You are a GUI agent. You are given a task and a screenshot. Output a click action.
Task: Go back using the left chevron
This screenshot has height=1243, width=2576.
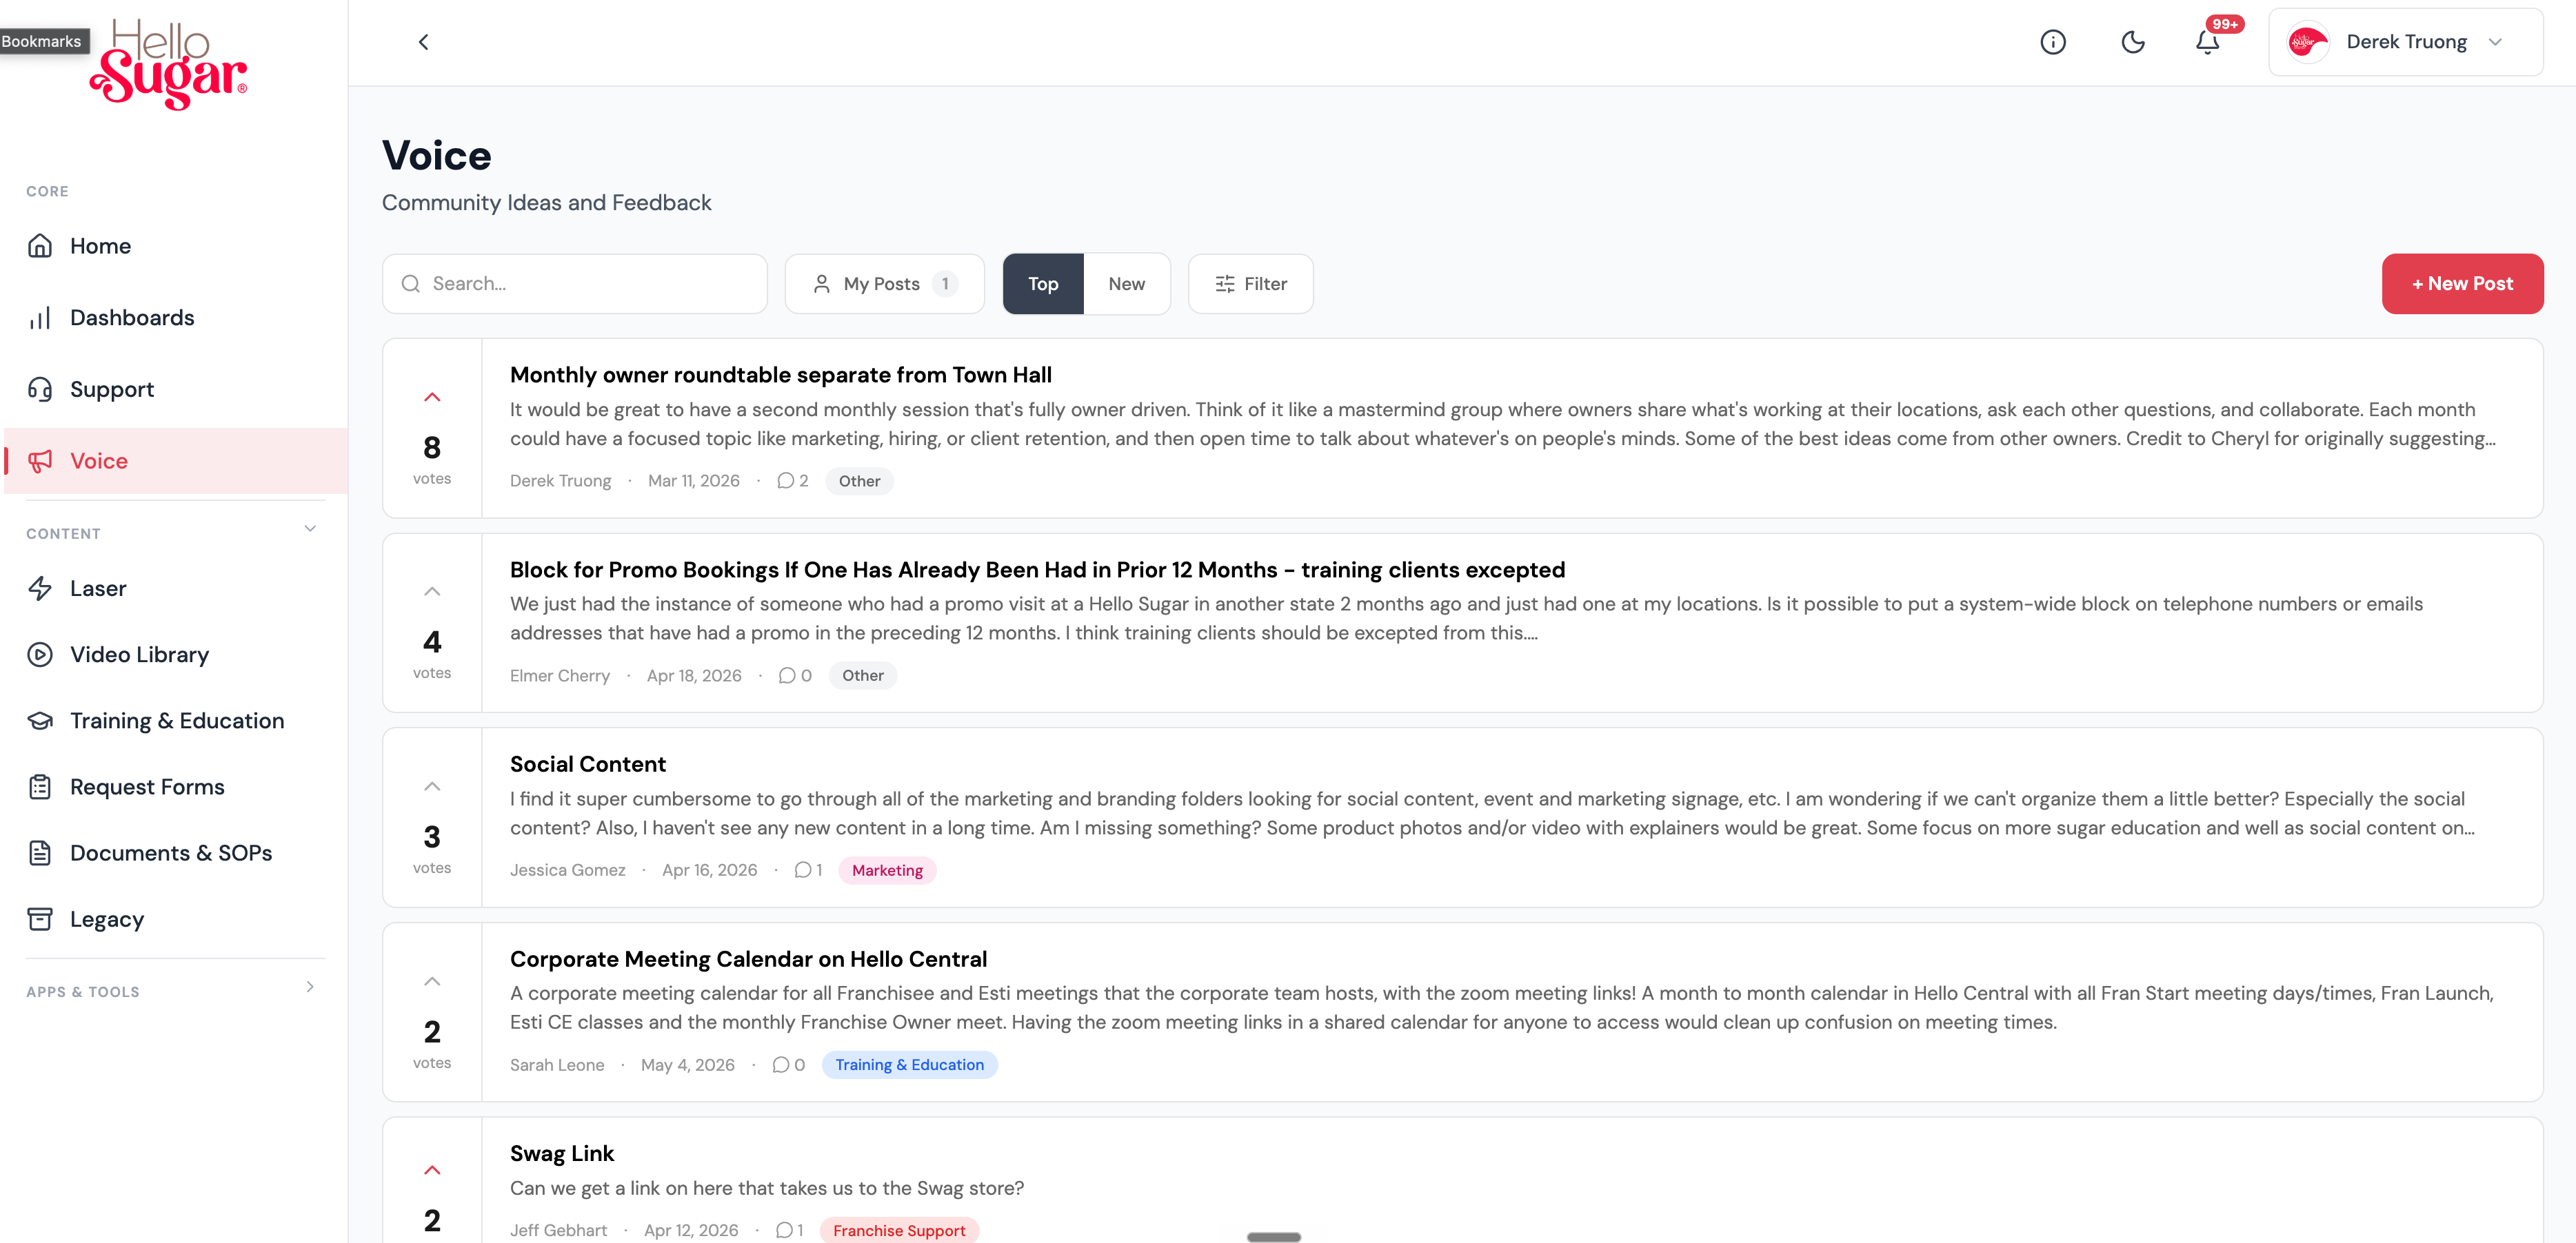coord(423,42)
